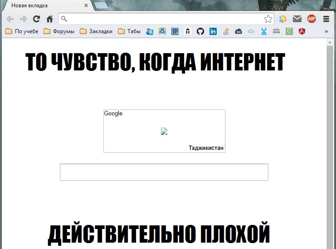
Task: Open the mail envelope extension
Action: [297, 19]
